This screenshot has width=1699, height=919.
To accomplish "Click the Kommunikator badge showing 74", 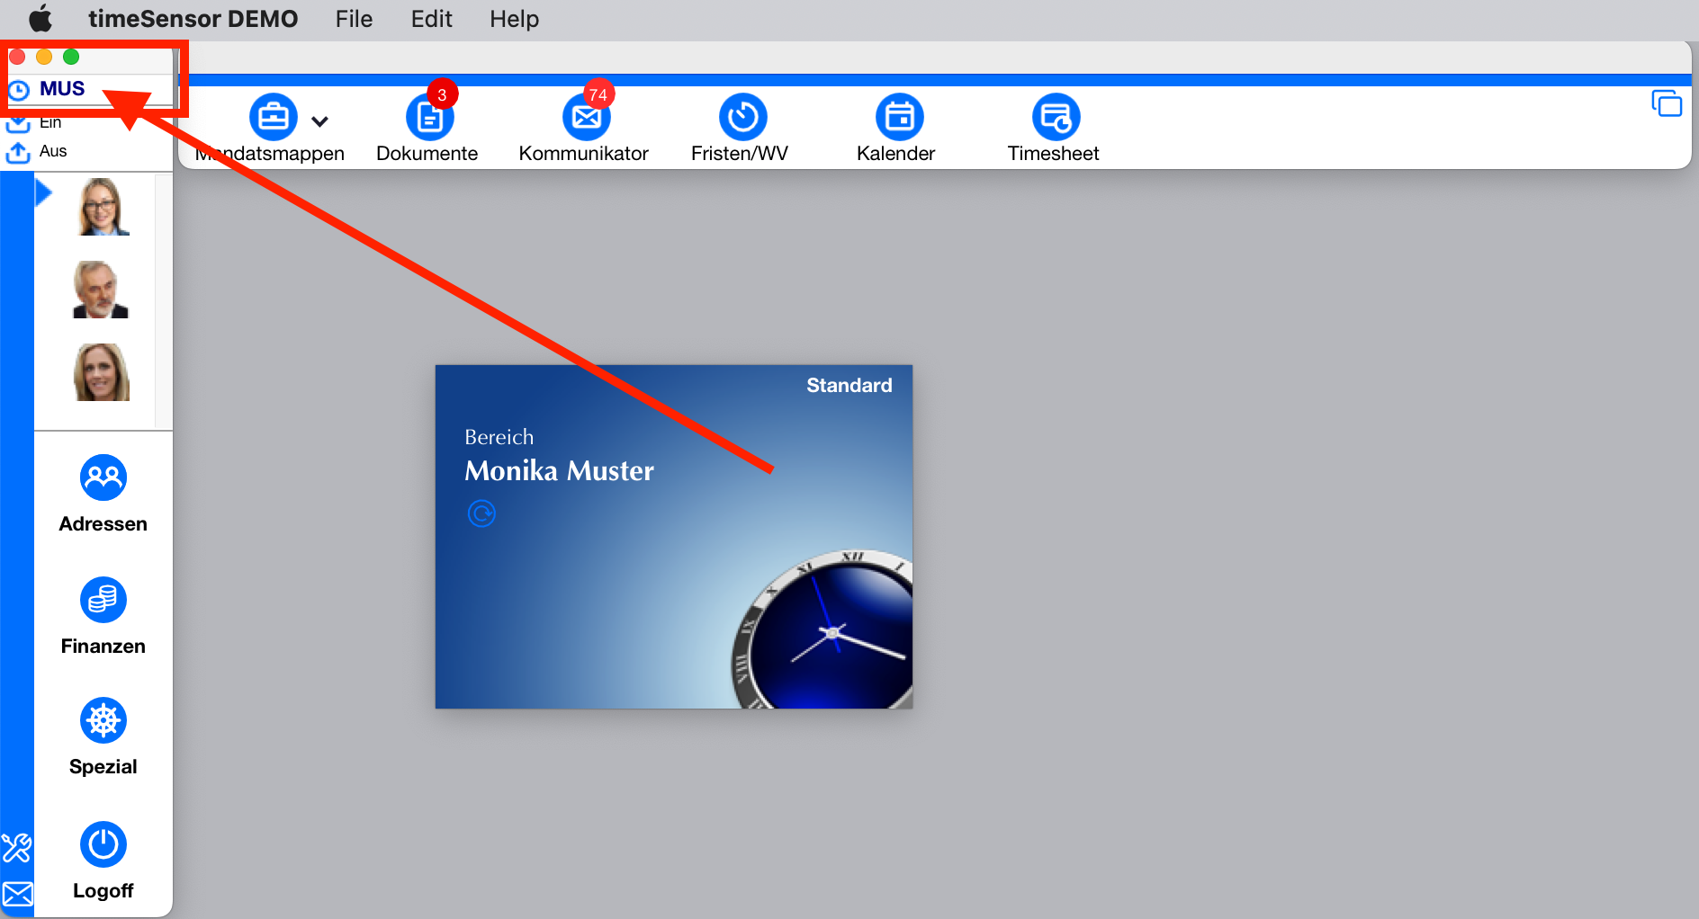I will pos(598,94).
